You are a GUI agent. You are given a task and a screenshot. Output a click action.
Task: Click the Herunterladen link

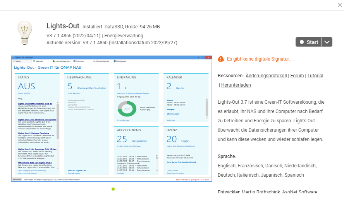click(236, 85)
